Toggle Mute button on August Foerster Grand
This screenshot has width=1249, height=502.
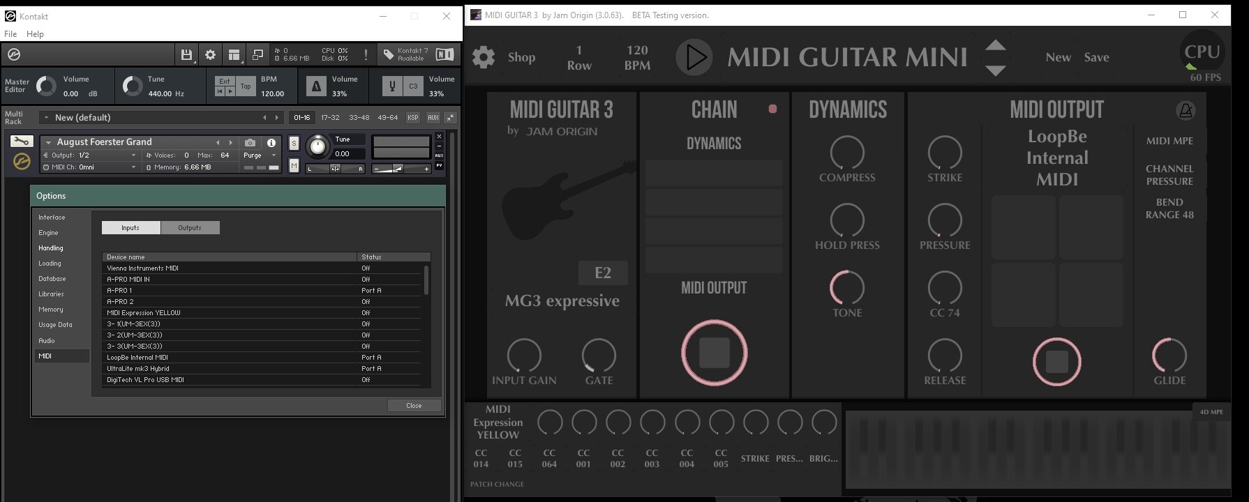[294, 165]
